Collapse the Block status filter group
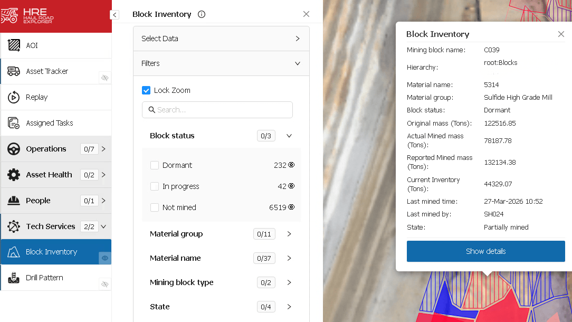The height and width of the screenshot is (322, 572). (289, 136)
